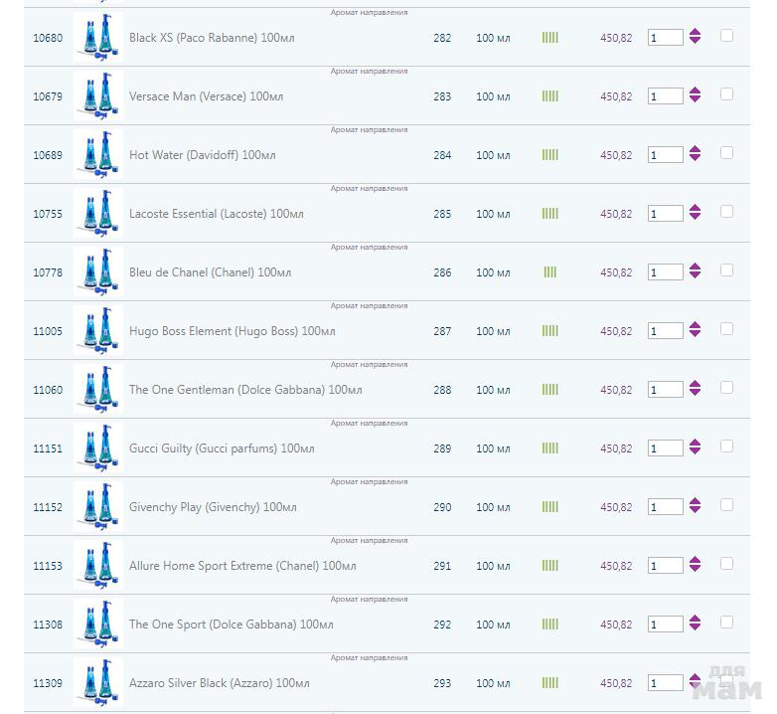
Task: Click the intensity bars icon for Versace Man
Action: pyautogui.click(x=549, y=96)
